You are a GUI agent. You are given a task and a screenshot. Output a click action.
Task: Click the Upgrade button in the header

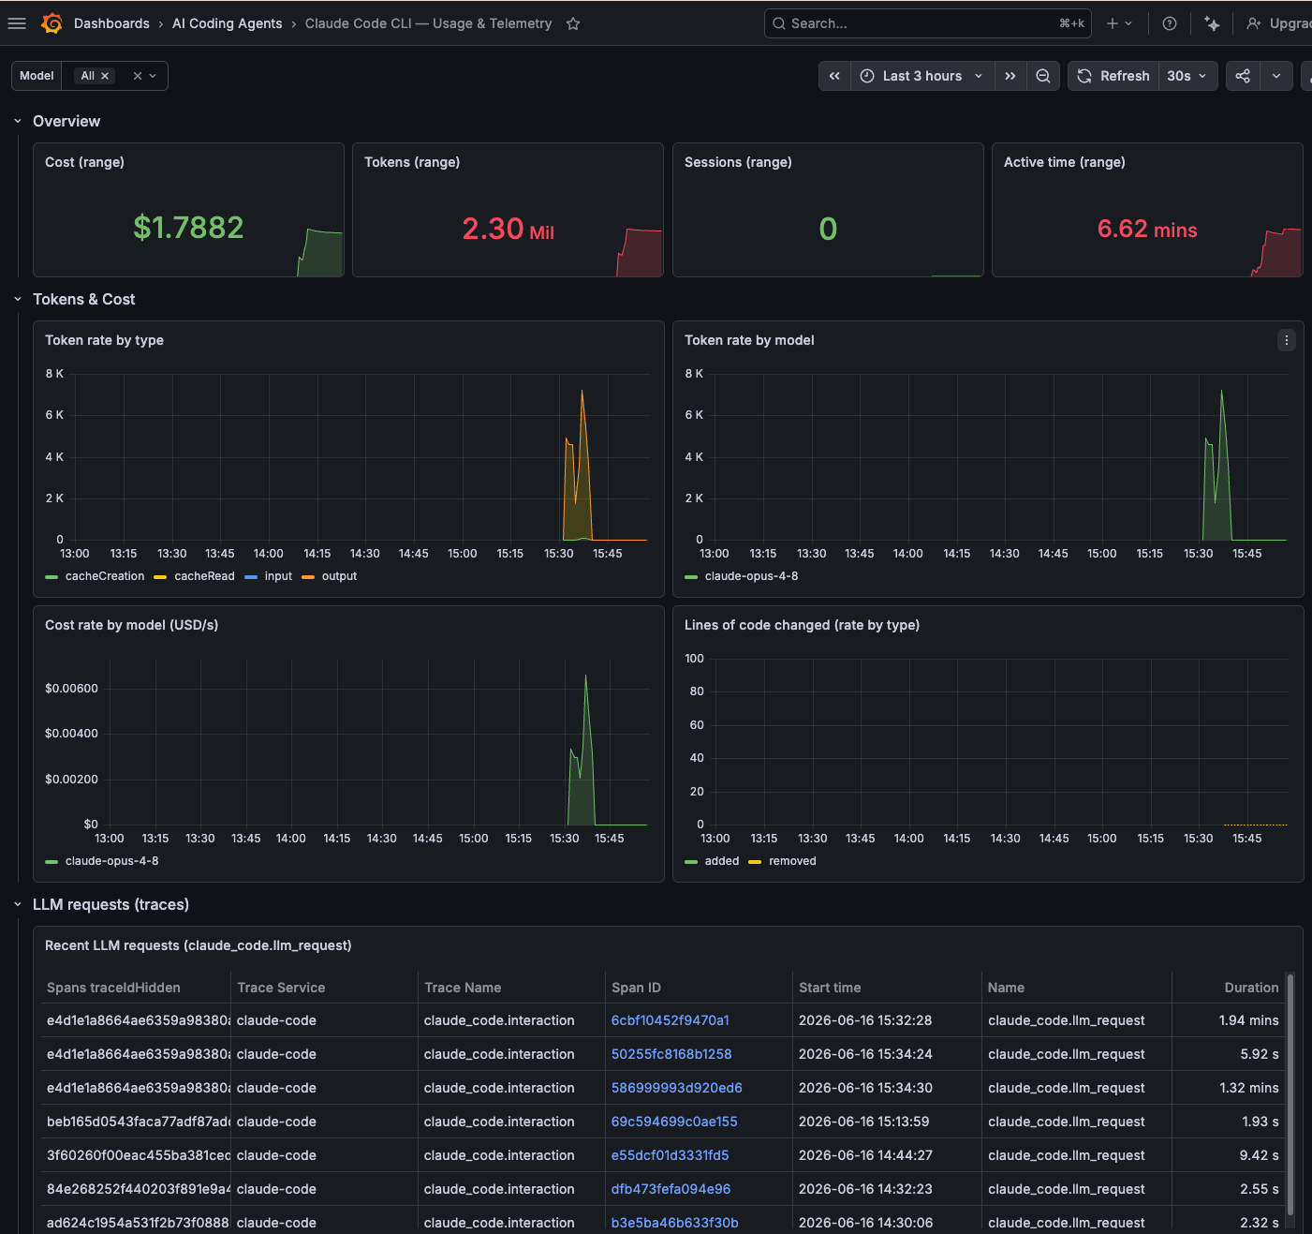coord(1280,23)
